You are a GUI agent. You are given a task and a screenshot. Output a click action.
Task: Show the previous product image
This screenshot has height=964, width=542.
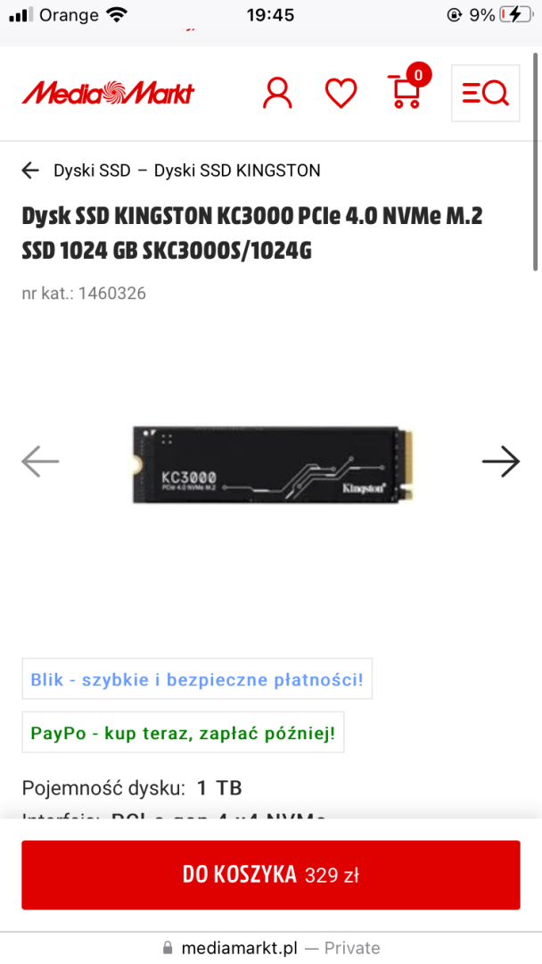click(x=40, y=461)
